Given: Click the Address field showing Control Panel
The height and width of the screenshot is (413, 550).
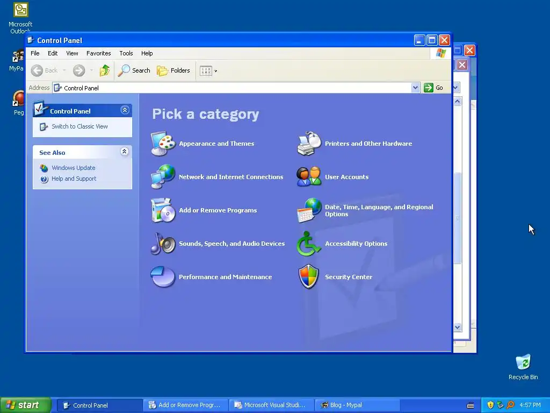Looking at the screenshot, I should [232, 88].
